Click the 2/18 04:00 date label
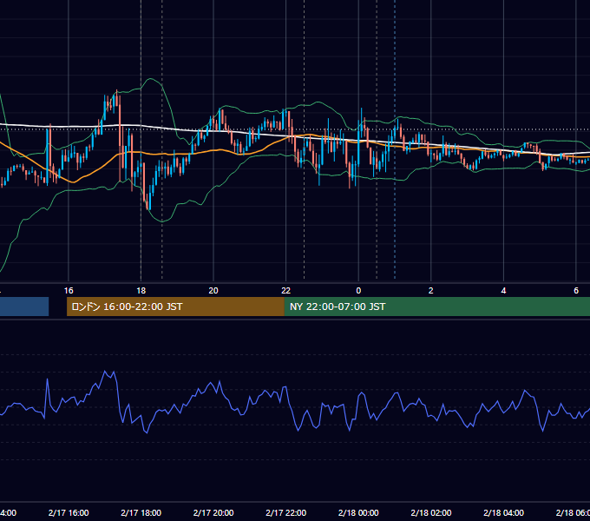Screen dimensions: 590x521 coord(503,512)
